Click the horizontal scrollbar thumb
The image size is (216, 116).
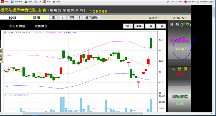click(x=83, y=114)
